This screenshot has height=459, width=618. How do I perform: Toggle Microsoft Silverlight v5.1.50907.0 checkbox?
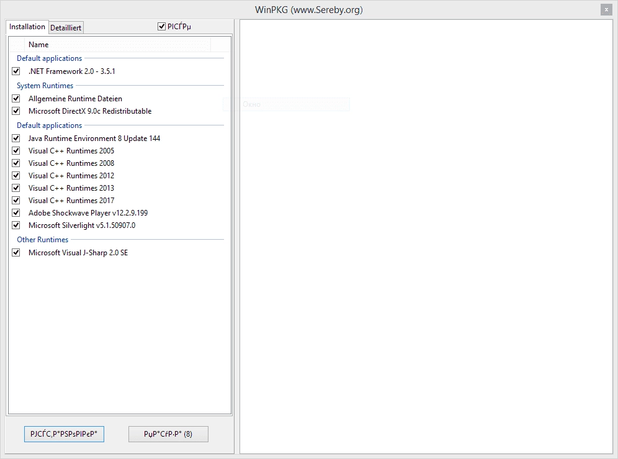(x=16, y=225)
